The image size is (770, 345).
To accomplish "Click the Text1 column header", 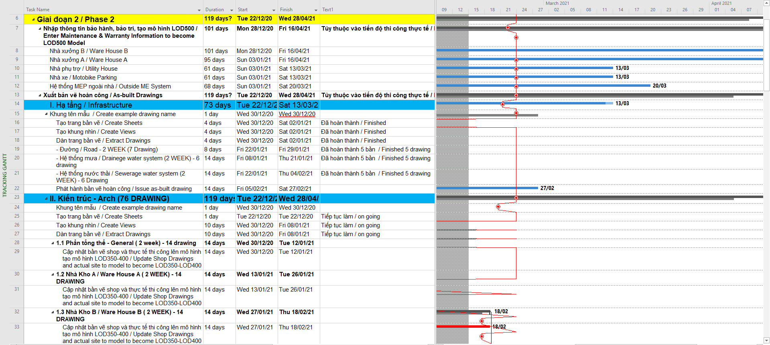I will [x=328, y=10].
